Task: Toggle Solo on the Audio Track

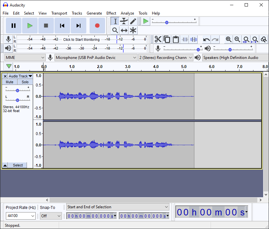Action: 25,82
